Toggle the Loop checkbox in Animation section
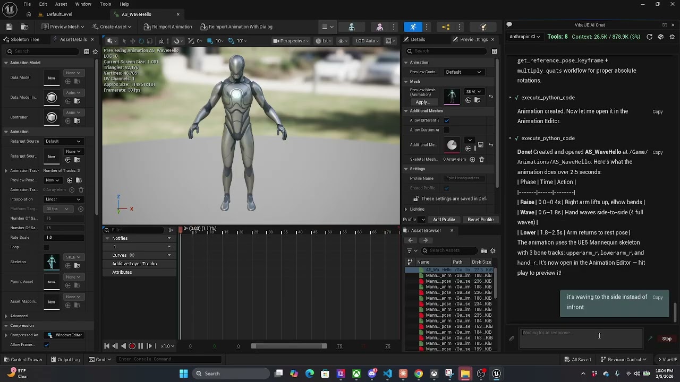 [46, 247]
